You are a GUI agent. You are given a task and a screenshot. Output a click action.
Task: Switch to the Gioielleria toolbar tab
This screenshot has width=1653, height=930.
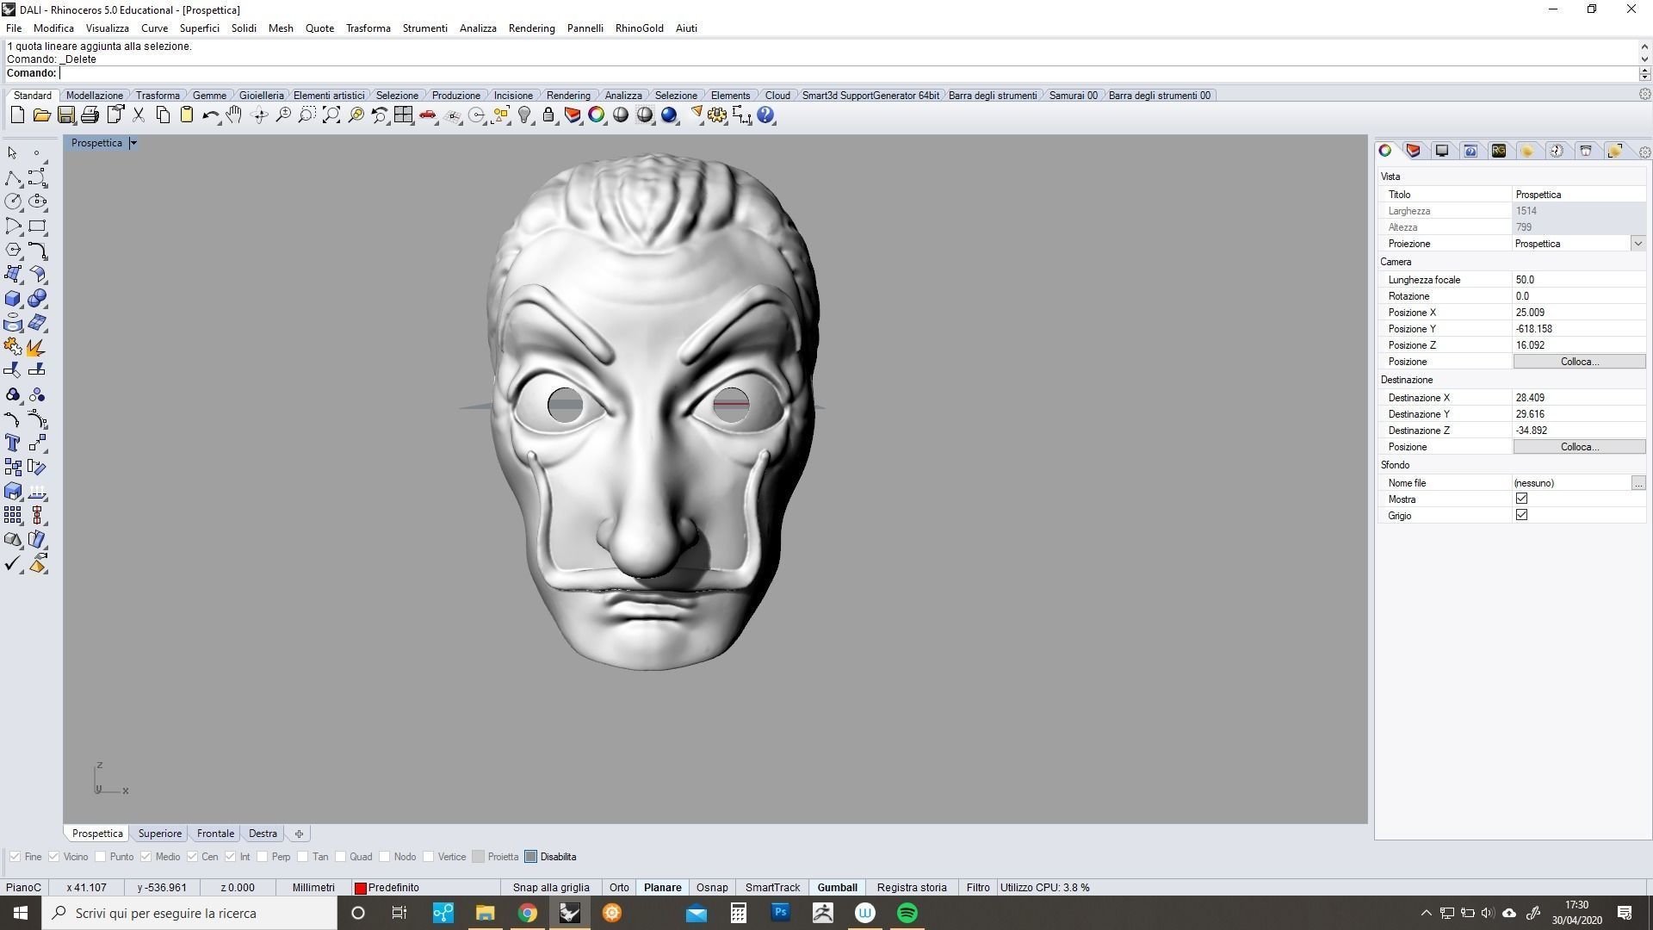coord(261,96)
